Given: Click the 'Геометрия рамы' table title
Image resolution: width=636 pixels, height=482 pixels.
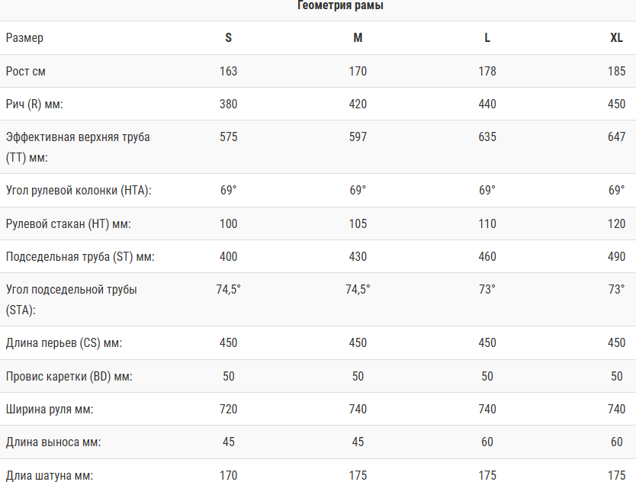Looking at the screenshot, I should point(340,6).
